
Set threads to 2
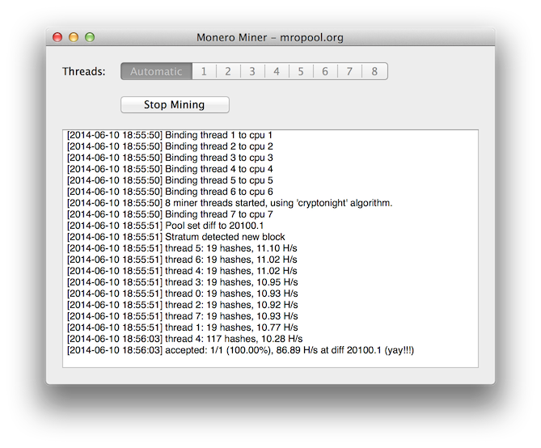[228, 71]
